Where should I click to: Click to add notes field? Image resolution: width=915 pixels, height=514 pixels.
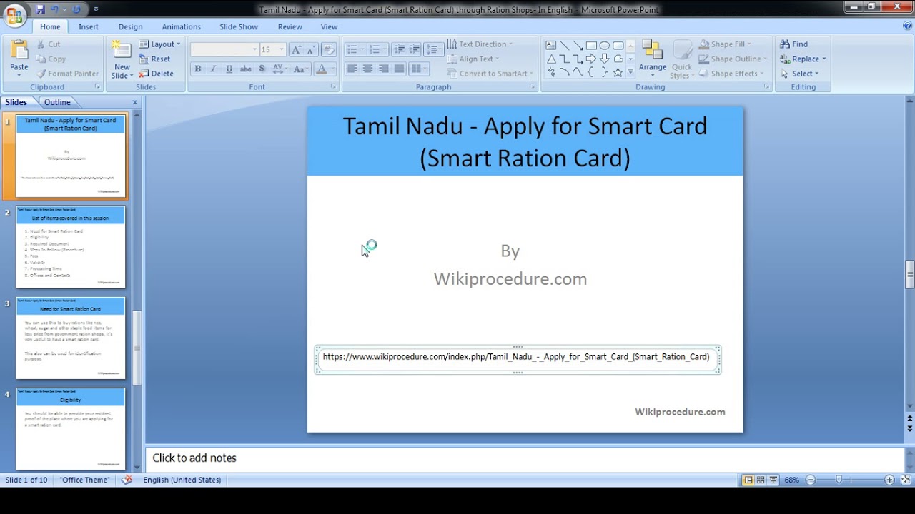tap(525, 458)
